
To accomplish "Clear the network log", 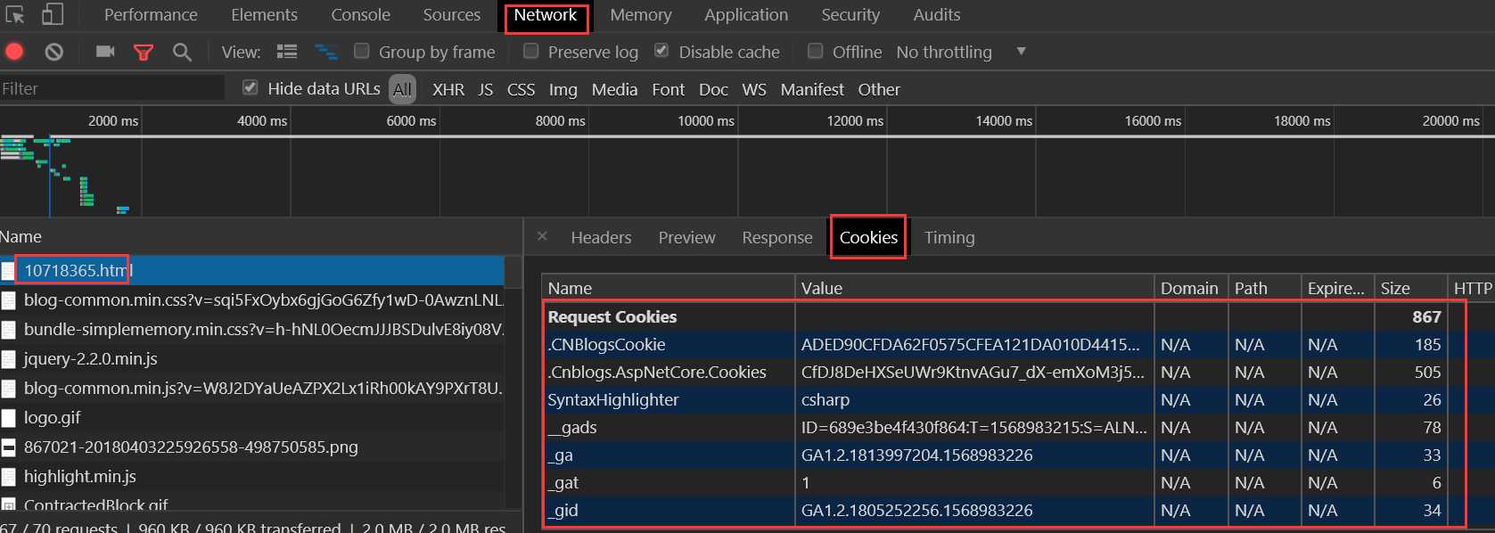I will 54,52.
